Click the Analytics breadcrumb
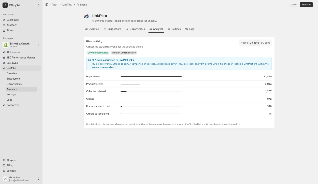The width and height of the screenshot is (318, 184). click(82, 5)
